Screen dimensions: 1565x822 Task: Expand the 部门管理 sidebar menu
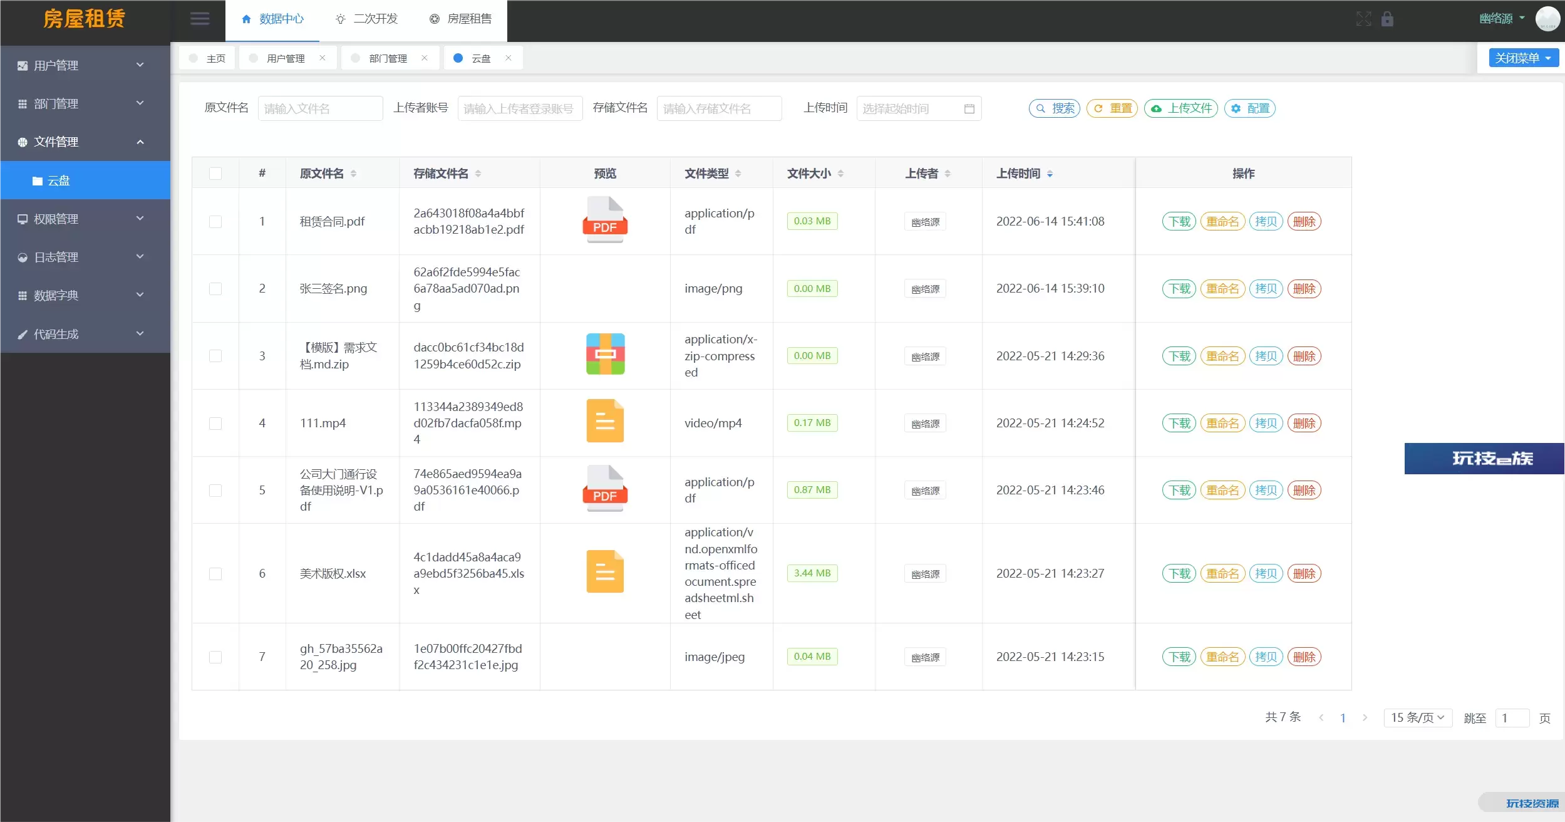85,103
